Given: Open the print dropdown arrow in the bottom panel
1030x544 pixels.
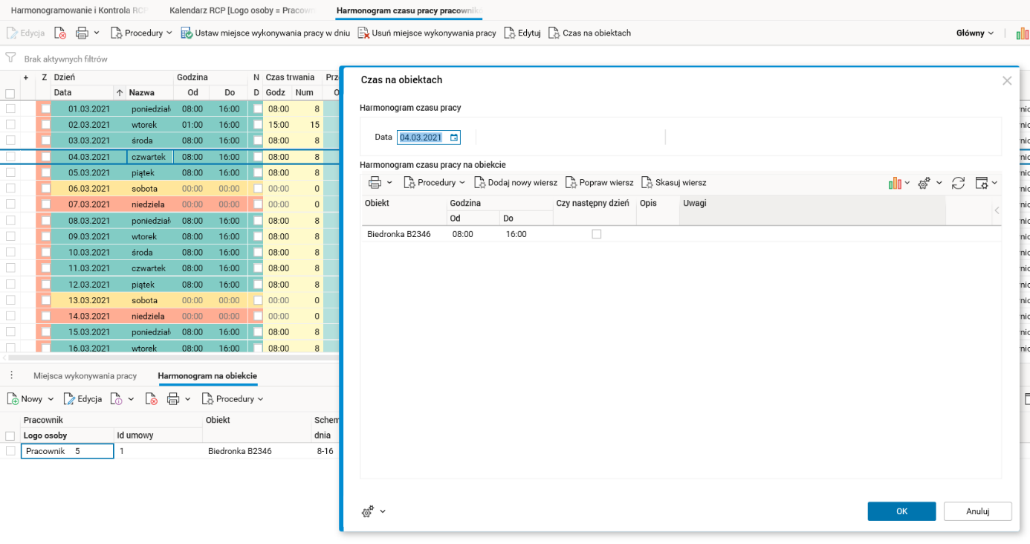Looking at the screenshot, I should (188, 399).
